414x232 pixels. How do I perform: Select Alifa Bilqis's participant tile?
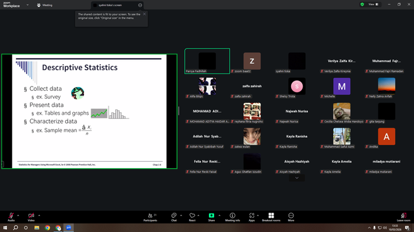pyautogui.click(x=207, y=86)
